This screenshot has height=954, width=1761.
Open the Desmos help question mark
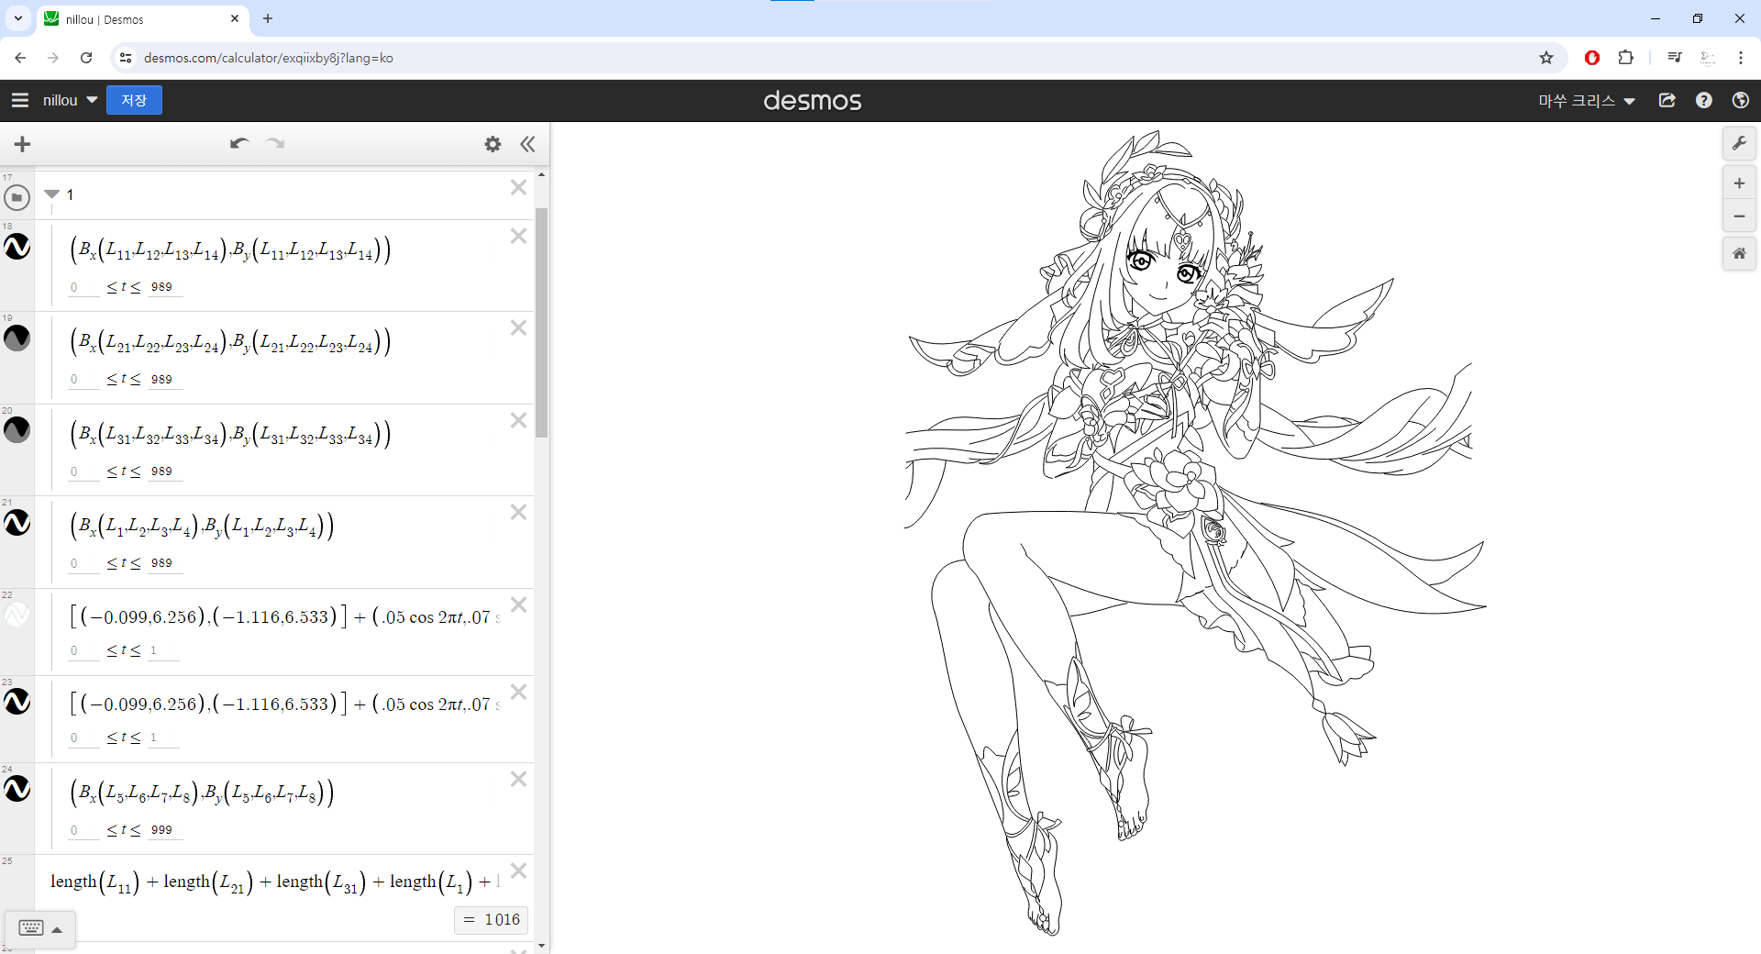1704,100
